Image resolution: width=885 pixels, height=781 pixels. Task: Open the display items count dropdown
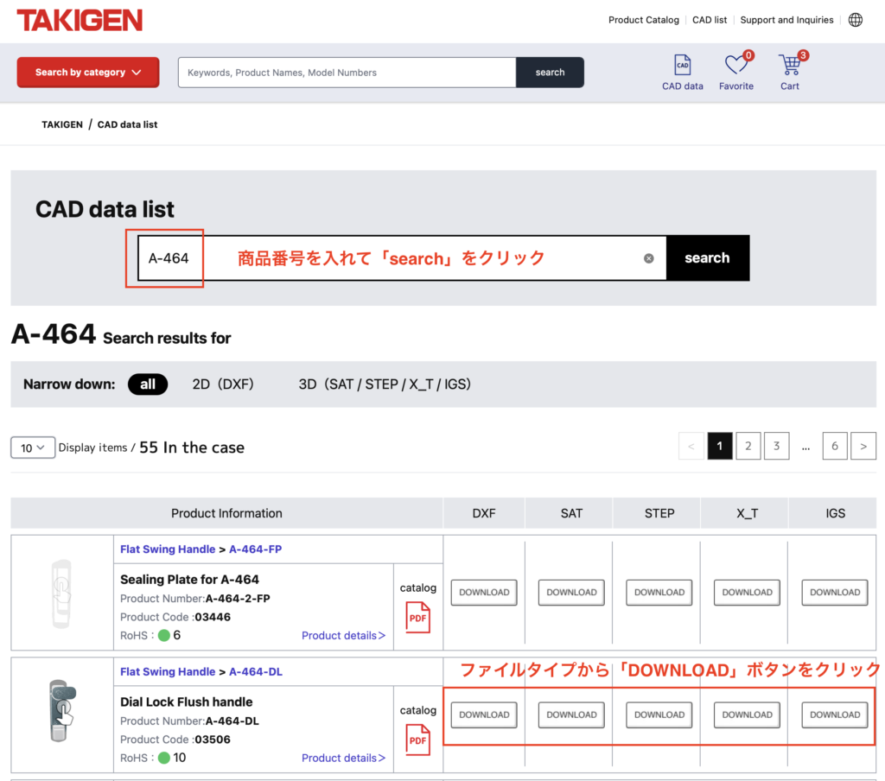tap(33, 448)
